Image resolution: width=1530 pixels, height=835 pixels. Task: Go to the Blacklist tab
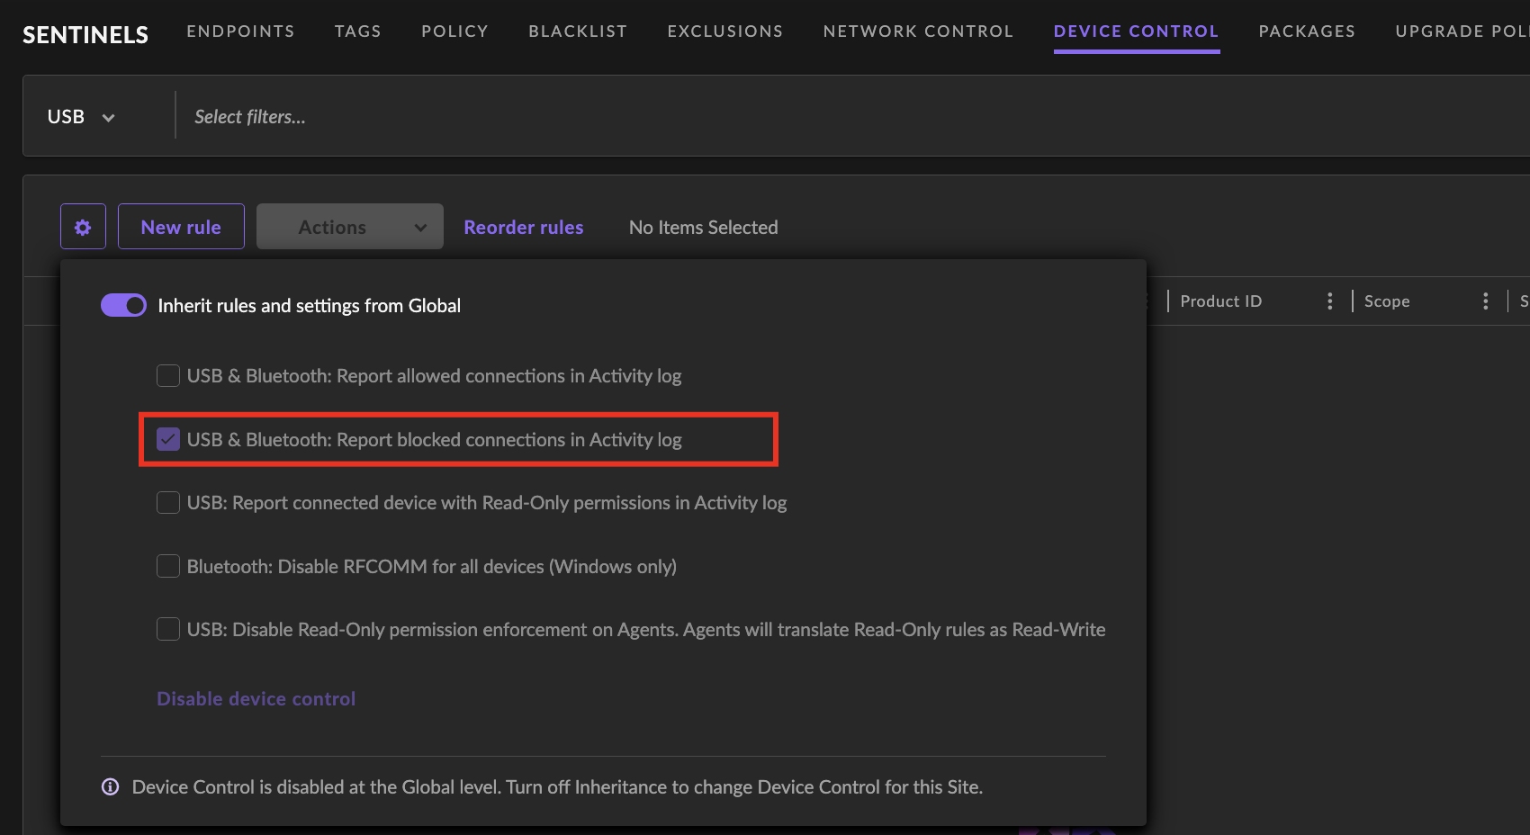coord(577,31)
